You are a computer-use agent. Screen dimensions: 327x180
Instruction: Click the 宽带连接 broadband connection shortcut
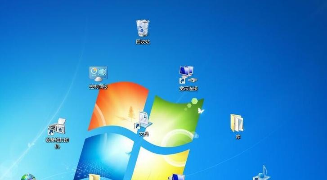click(188, 75)
